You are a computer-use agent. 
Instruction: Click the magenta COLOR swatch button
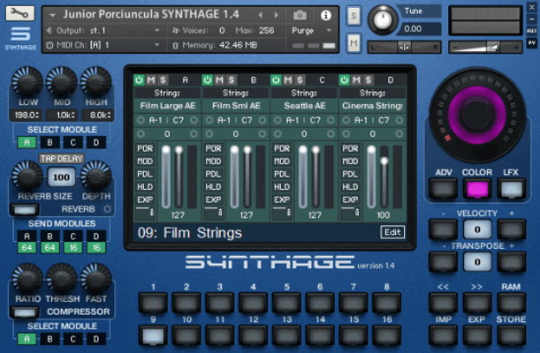pyautogui.click(x=478, y=188)
